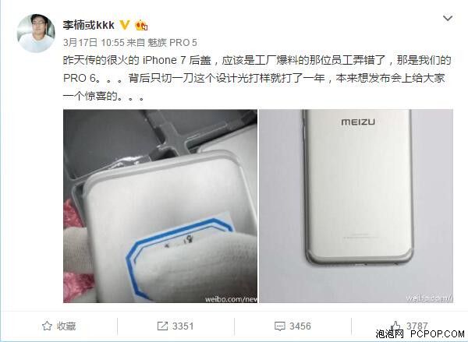The width and height of the screenshot is (468, 342).
Task: Click the weibo.com watermark on the left photo
Action: [x=231, y=299]
